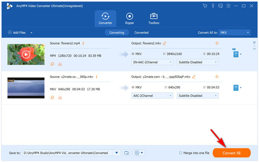The height and width of the screenshot is (162, 259).
Task: Open Subtitle Disabled dropdown for flowers2
Action: pyautogui.click(x=198, y=62)
